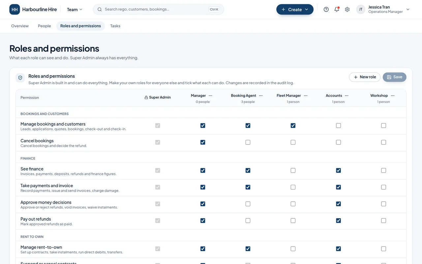Click the FINANCE section heading
This screenshot has width=422, height=264.
click(28, 158)
